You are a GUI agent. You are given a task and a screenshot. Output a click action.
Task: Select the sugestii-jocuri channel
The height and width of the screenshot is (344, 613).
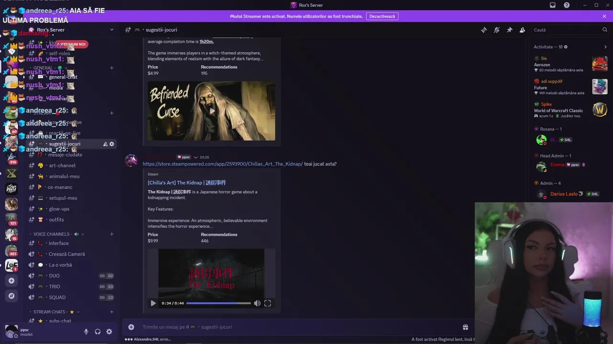pos(65,144)
